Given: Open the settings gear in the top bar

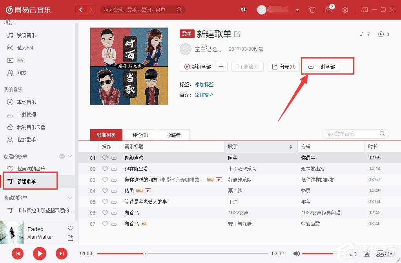Looking at the screenshot, I should tap(345, 10).
